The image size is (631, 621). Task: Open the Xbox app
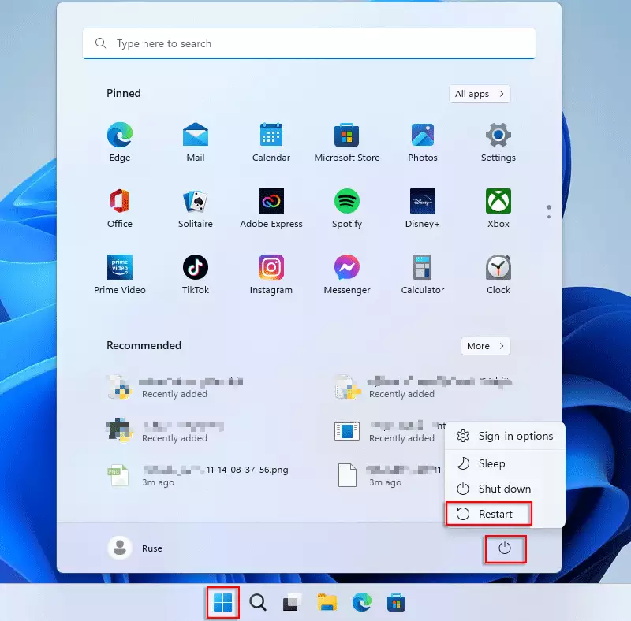pyautogui.click(x=498, y=202)
